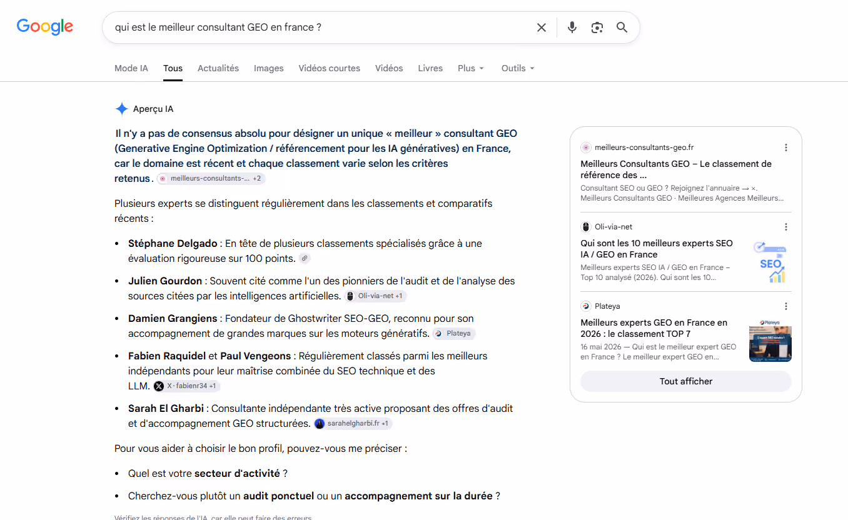Expand the Outils dropdown menu
Viewport: 848px width, 520px height.
click(518, 68)
